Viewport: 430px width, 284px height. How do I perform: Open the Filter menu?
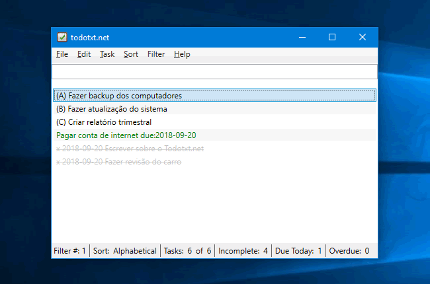click(156, 54)
